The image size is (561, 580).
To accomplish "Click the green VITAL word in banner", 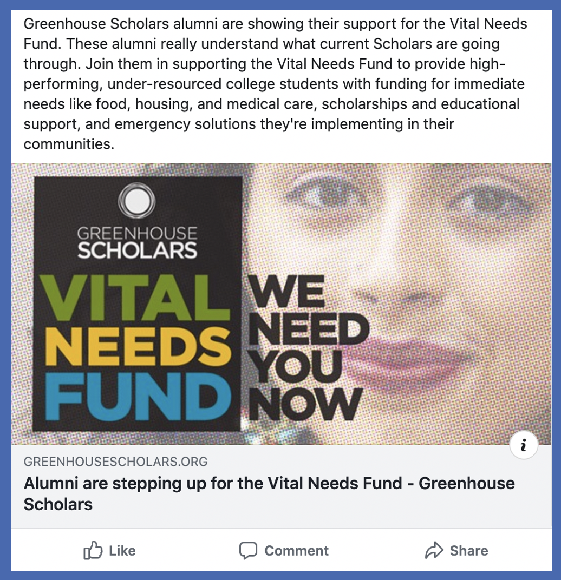I will coord(135,298).
